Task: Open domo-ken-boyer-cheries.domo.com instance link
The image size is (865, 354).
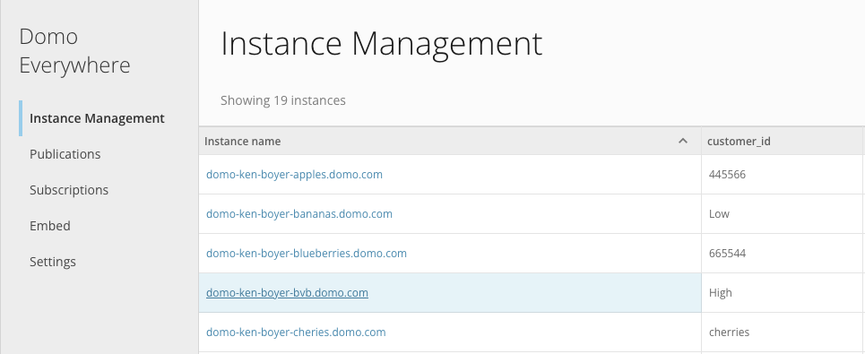Action: 296,332
